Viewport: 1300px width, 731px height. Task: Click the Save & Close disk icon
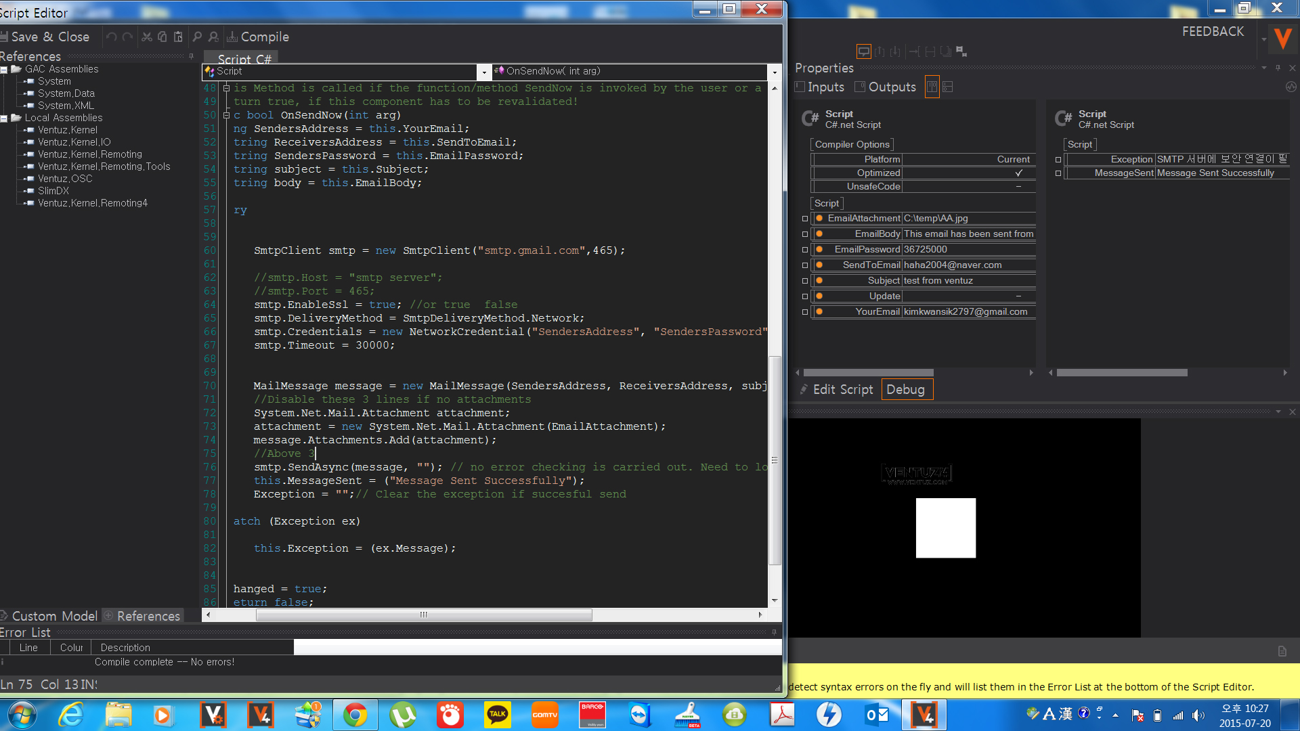[x=4, y=37]
